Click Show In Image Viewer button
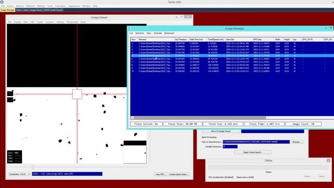The image size is (334, 188). coord(221,131)
